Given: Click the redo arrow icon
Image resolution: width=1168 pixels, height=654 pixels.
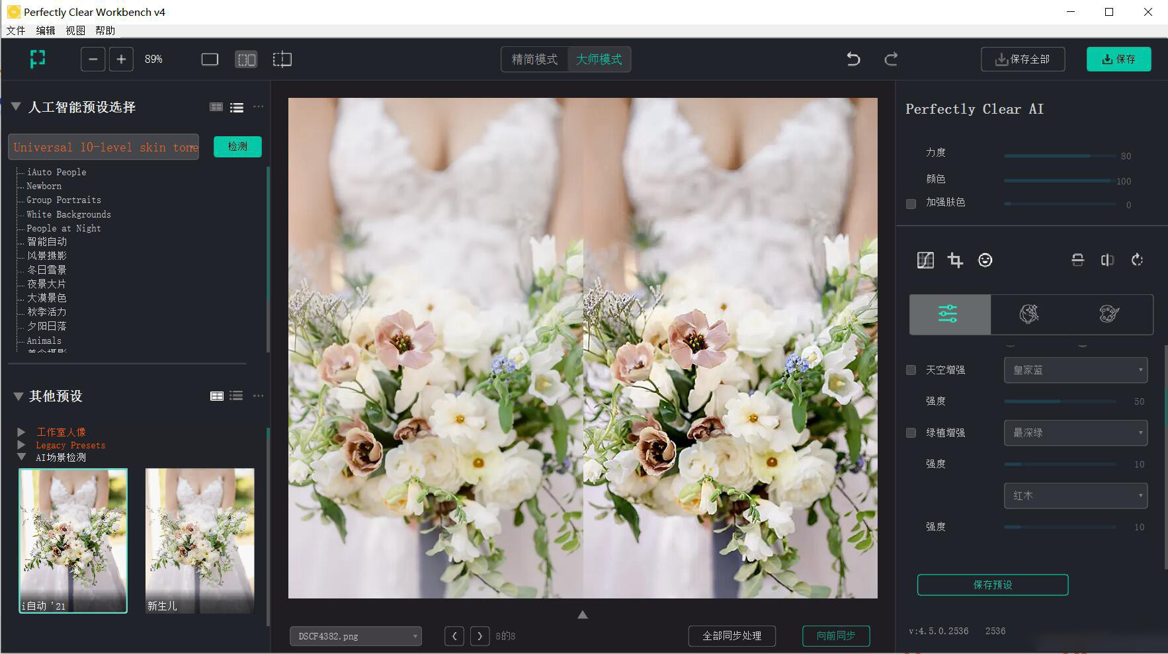Looking at the screenshot, I should (x=891, y=60).
